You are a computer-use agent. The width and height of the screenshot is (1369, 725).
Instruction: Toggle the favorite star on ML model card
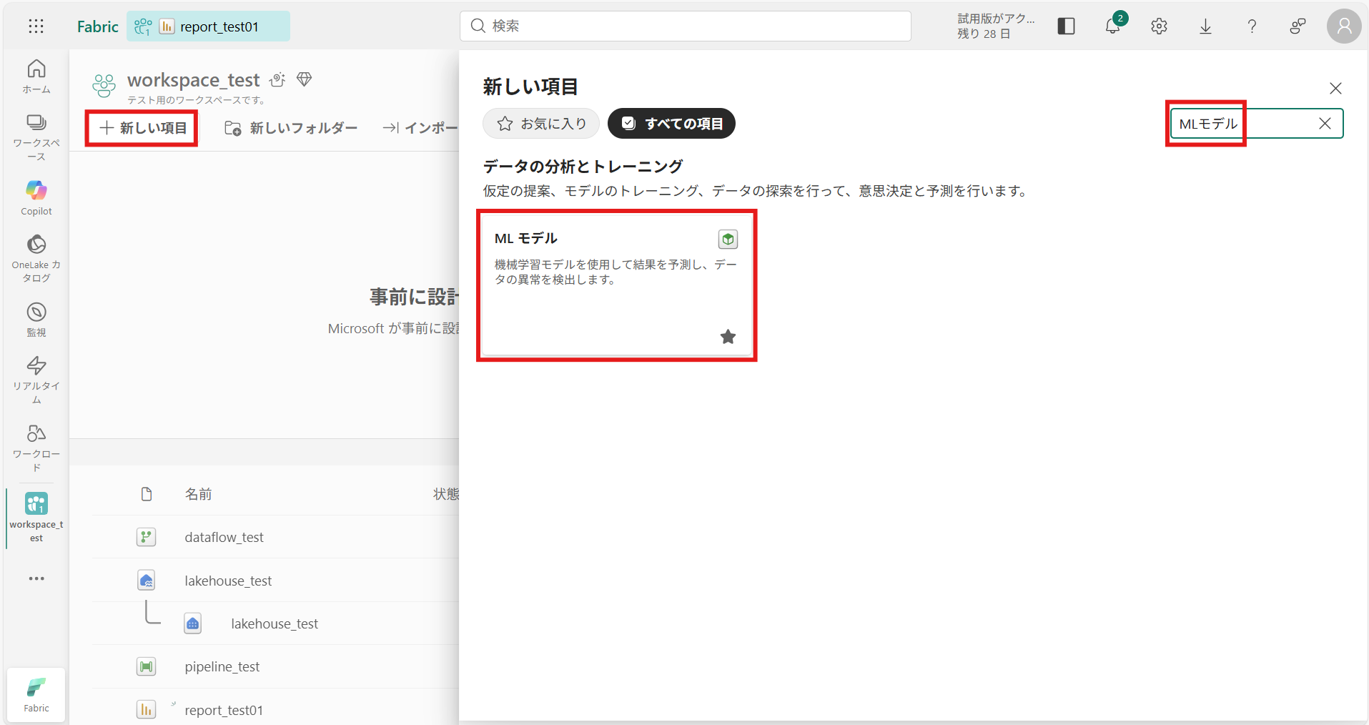point(728,337)
